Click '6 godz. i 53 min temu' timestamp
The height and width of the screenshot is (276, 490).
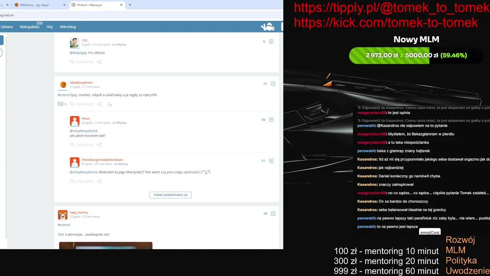click(96, 44)
